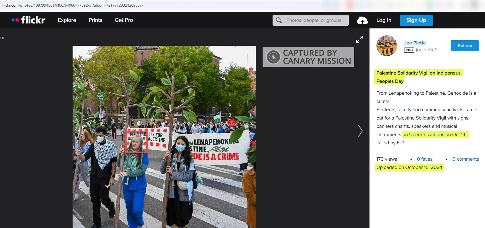
Task: Open the 0 faves link
Action: tap(424, 159)
